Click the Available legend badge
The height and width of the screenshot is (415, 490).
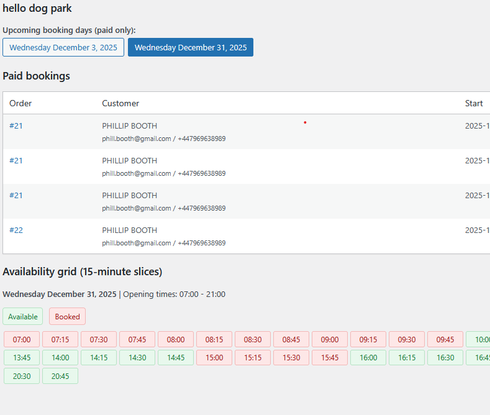coord(23,317)
